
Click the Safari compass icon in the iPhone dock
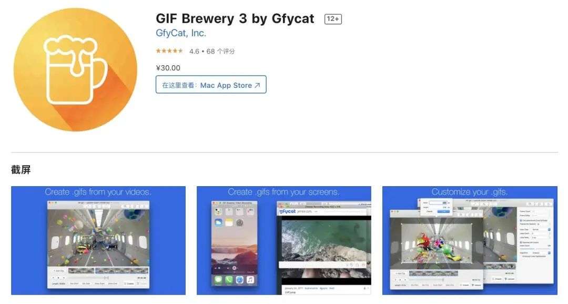click(239, 279)
